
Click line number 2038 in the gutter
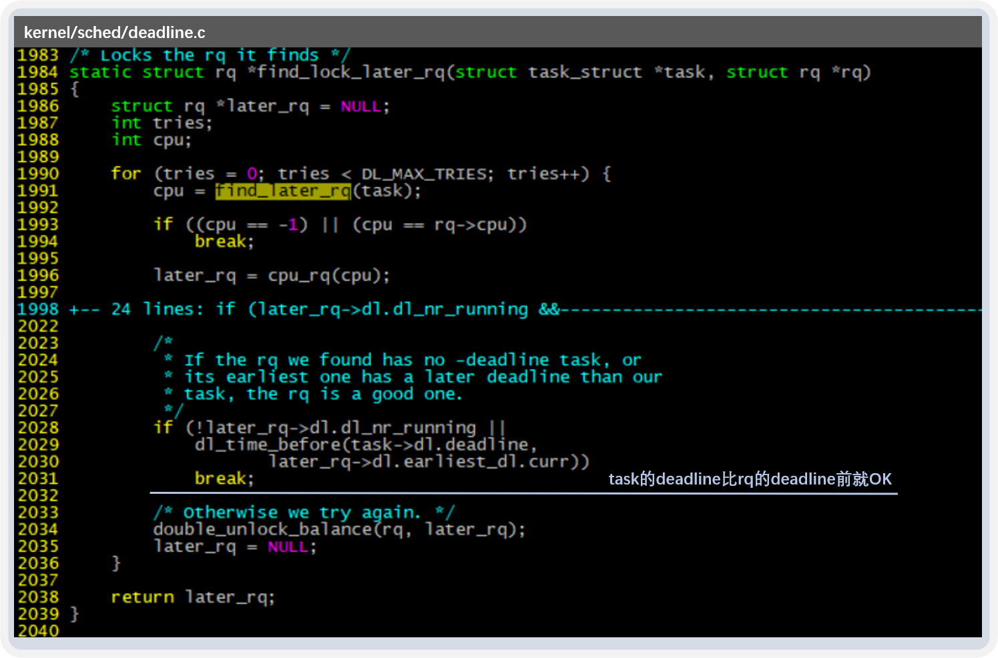click(37, 596)
